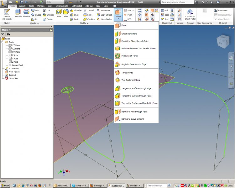Select the Move Bodies tool
The width and height of the screenshot is (235, 188).
(104, 19)
